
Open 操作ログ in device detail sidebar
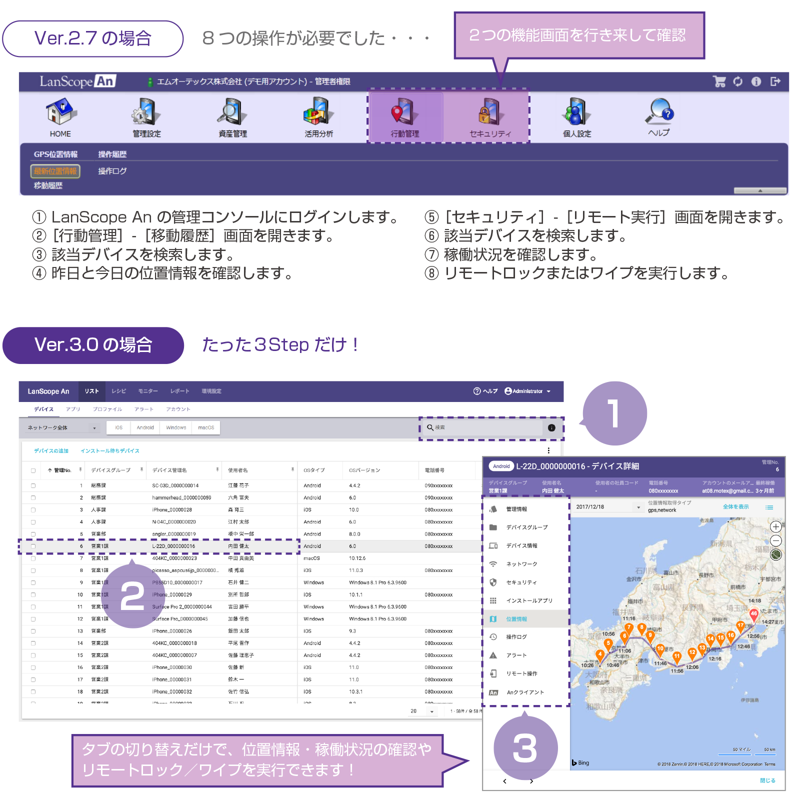coord(527,637)
